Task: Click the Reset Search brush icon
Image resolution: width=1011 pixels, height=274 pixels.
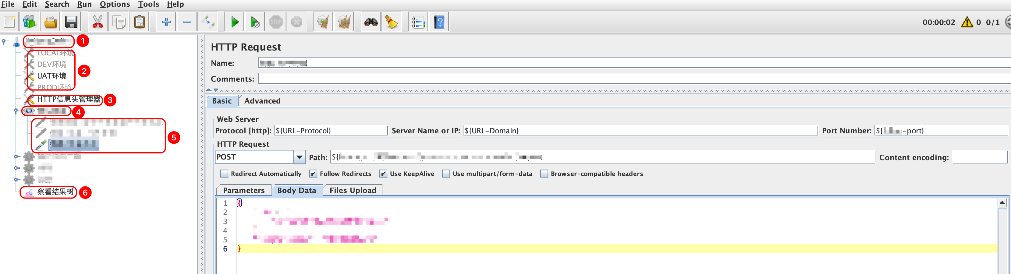Action: pyautogui.click(x=391, y=22)
